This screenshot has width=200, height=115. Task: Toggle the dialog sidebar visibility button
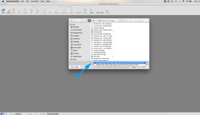72,21
